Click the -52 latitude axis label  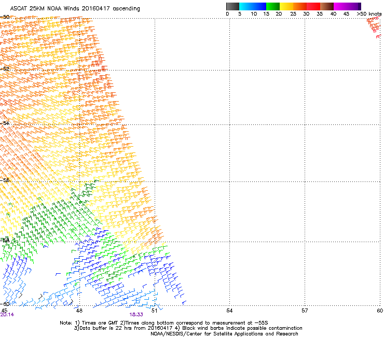(5, 69)
